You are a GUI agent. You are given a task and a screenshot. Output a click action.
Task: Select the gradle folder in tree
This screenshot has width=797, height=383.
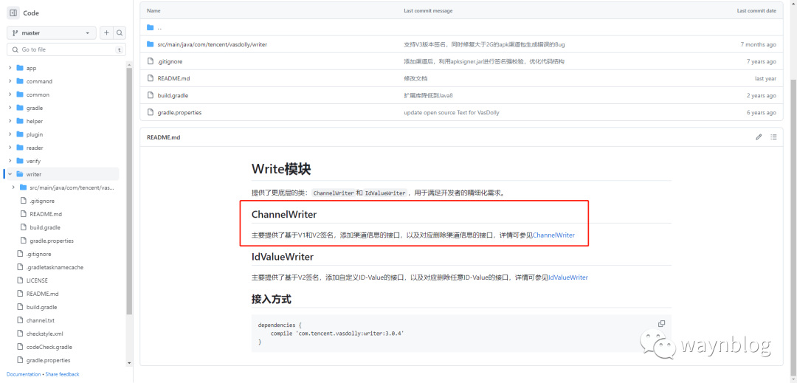coord(35,108)
